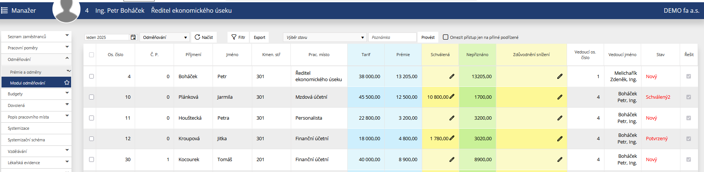Click Ing. Petr Boháček header name

point(120,10)
